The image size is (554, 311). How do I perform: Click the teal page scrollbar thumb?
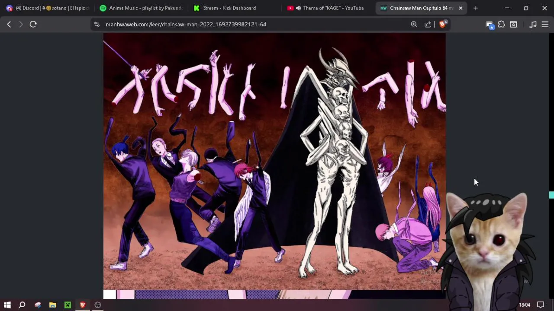[x=551, y=195]
